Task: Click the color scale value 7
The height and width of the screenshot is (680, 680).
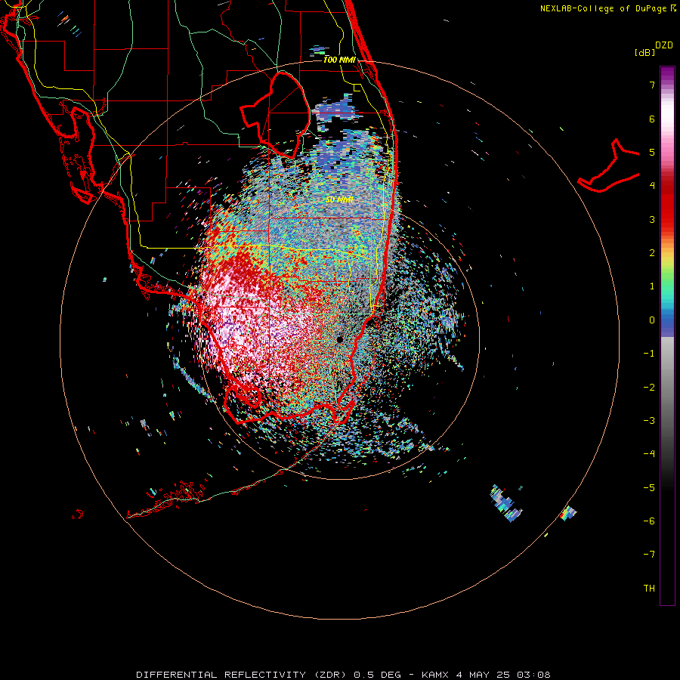Action: (652, 85)
